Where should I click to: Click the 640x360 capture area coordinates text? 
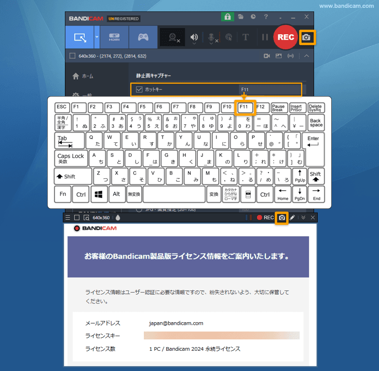pyautogui.click(x=112, y=56)
